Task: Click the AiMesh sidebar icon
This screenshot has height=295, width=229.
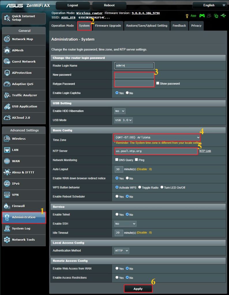Action: tap(7, 50)
